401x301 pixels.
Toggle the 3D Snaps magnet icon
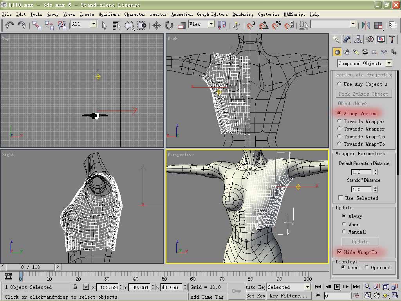point(251,25)
